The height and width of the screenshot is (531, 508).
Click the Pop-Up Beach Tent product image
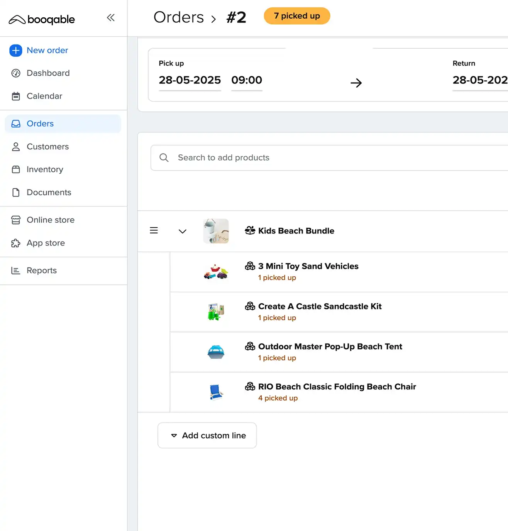tap(216, 352)
